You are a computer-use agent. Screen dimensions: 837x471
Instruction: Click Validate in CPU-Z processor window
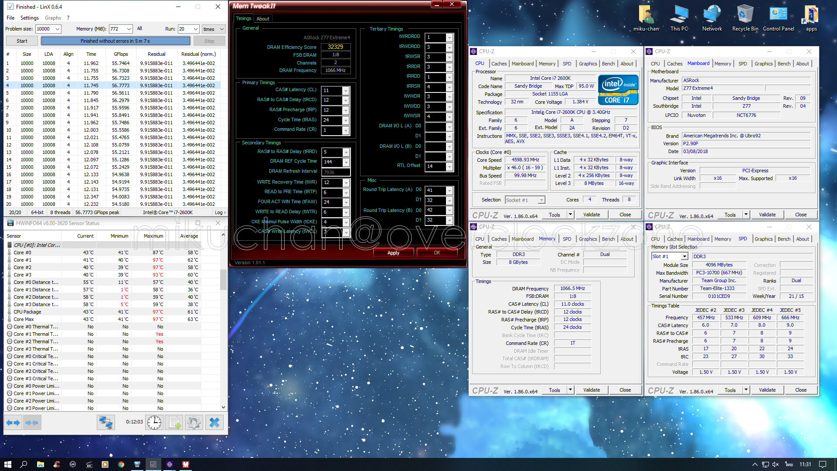coord(592,215)
